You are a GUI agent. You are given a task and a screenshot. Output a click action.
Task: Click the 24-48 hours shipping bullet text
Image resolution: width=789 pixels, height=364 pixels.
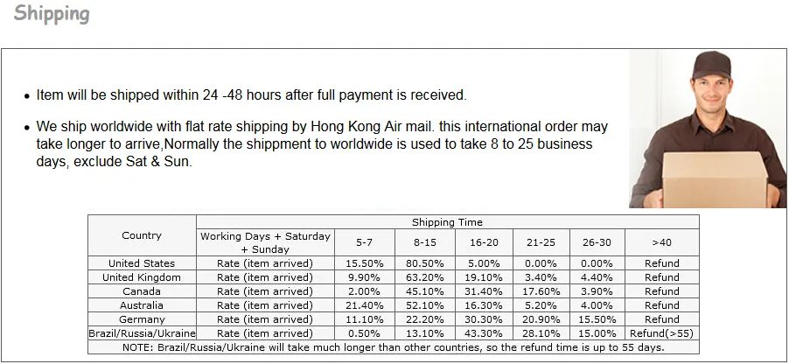252,95
